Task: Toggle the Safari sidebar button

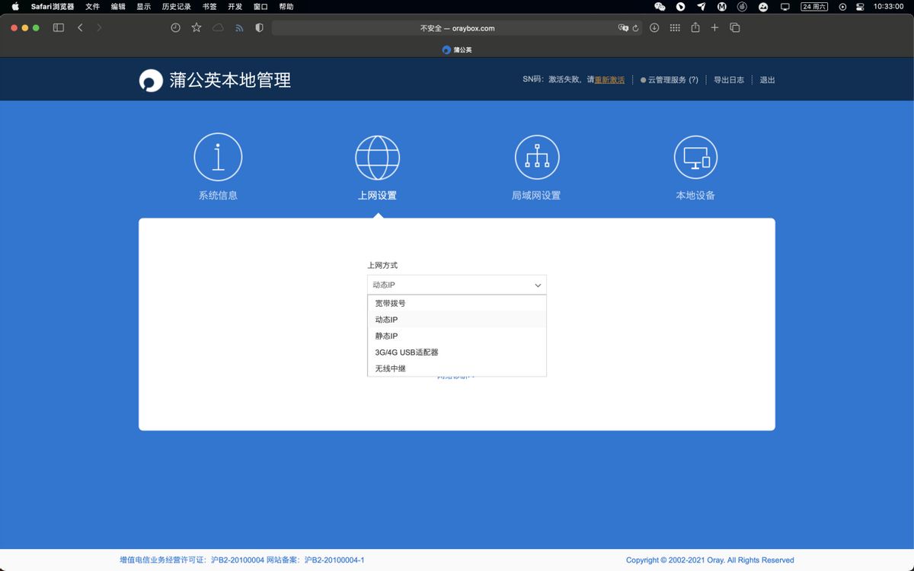Action: 58,28
